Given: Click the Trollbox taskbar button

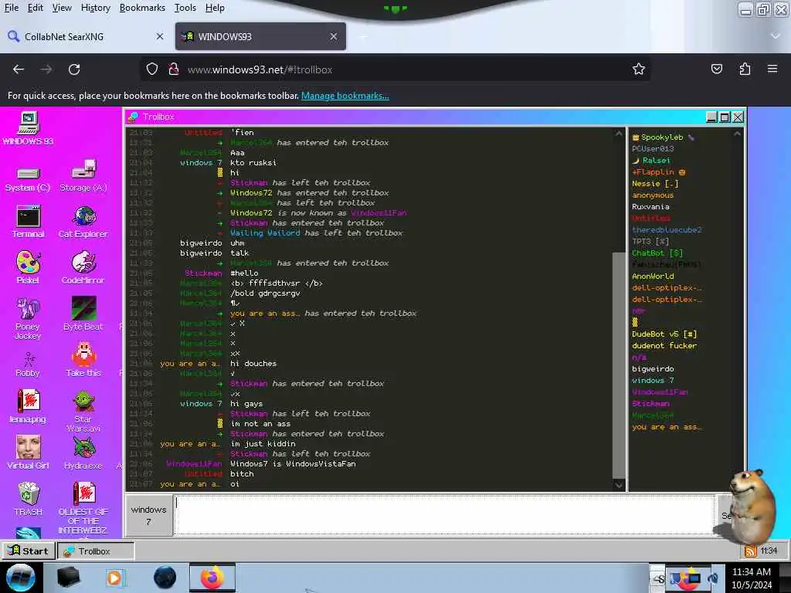Looking at the screenshot, I should (96, 551).
